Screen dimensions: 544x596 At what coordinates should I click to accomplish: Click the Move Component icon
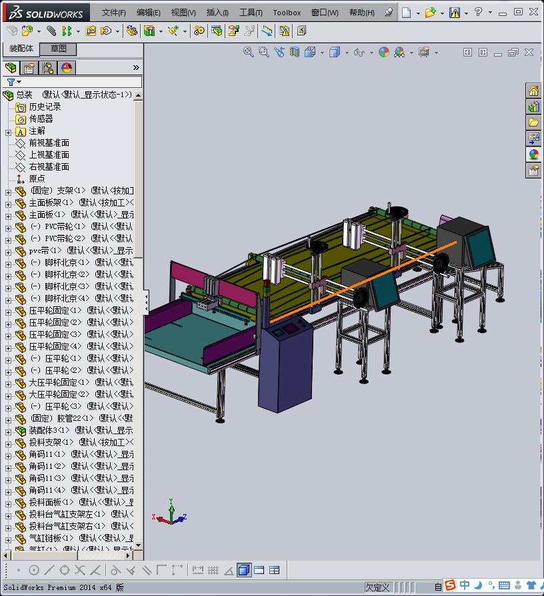click(106, 31)
